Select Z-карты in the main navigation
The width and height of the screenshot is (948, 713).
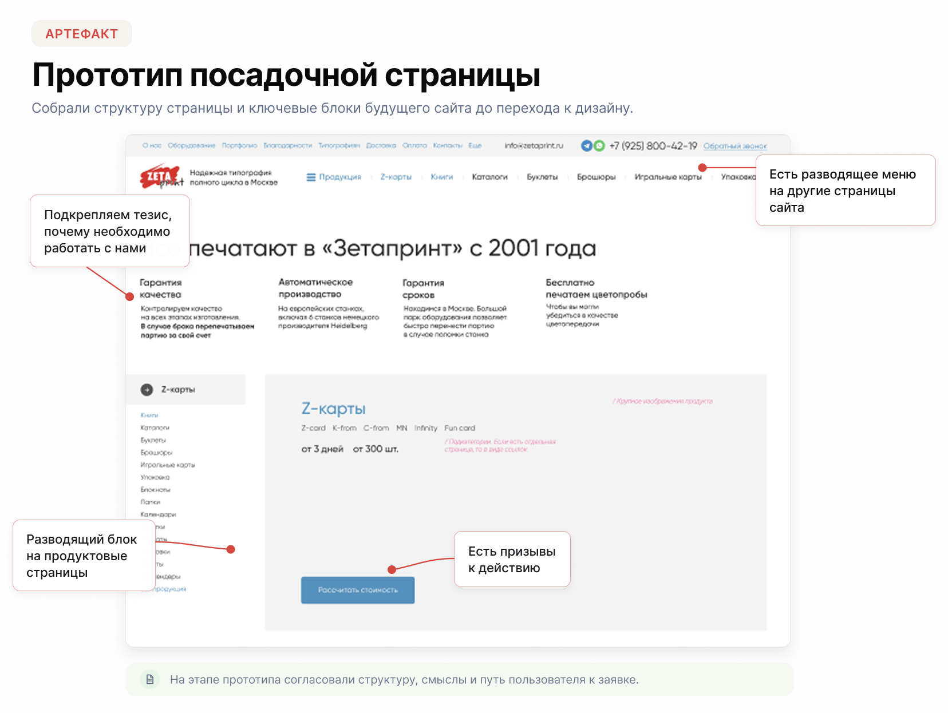point(396,177)
